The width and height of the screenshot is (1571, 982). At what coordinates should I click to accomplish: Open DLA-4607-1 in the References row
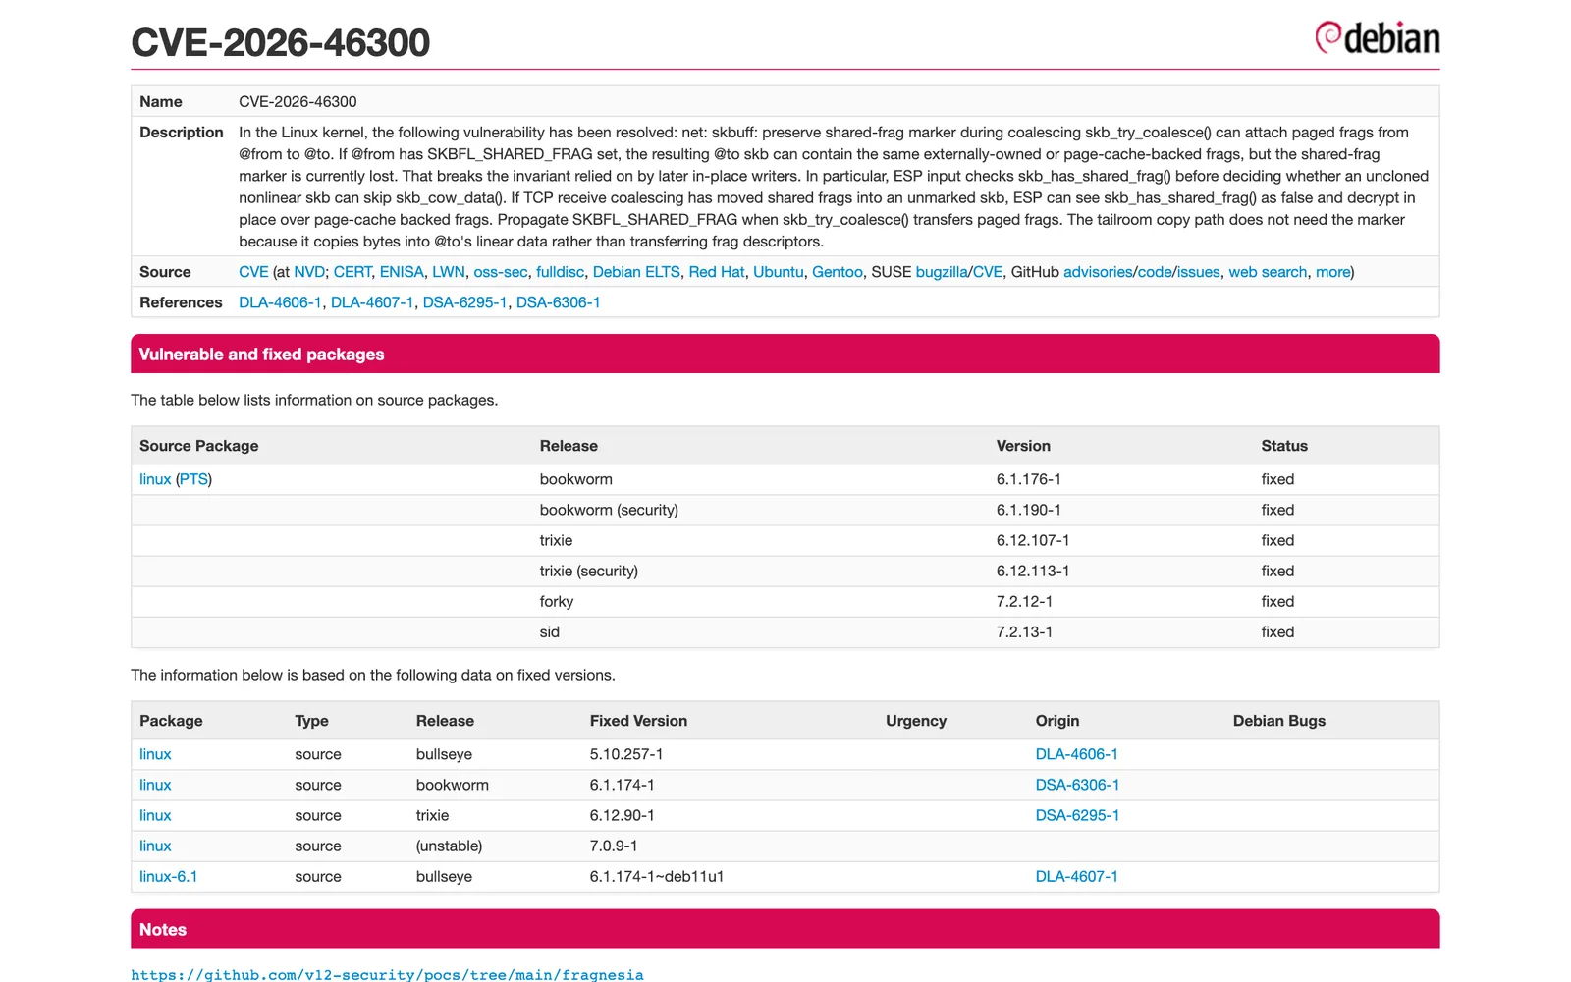pos(372,302)
